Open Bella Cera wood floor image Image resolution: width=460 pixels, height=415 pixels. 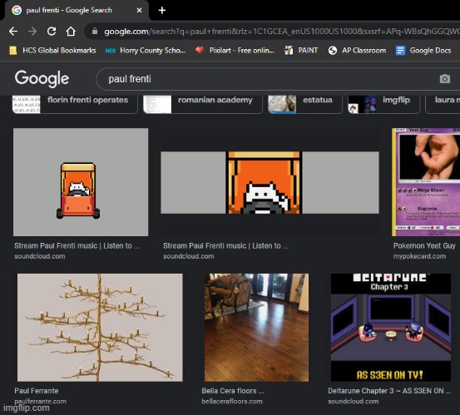click(x=256, y=328)
